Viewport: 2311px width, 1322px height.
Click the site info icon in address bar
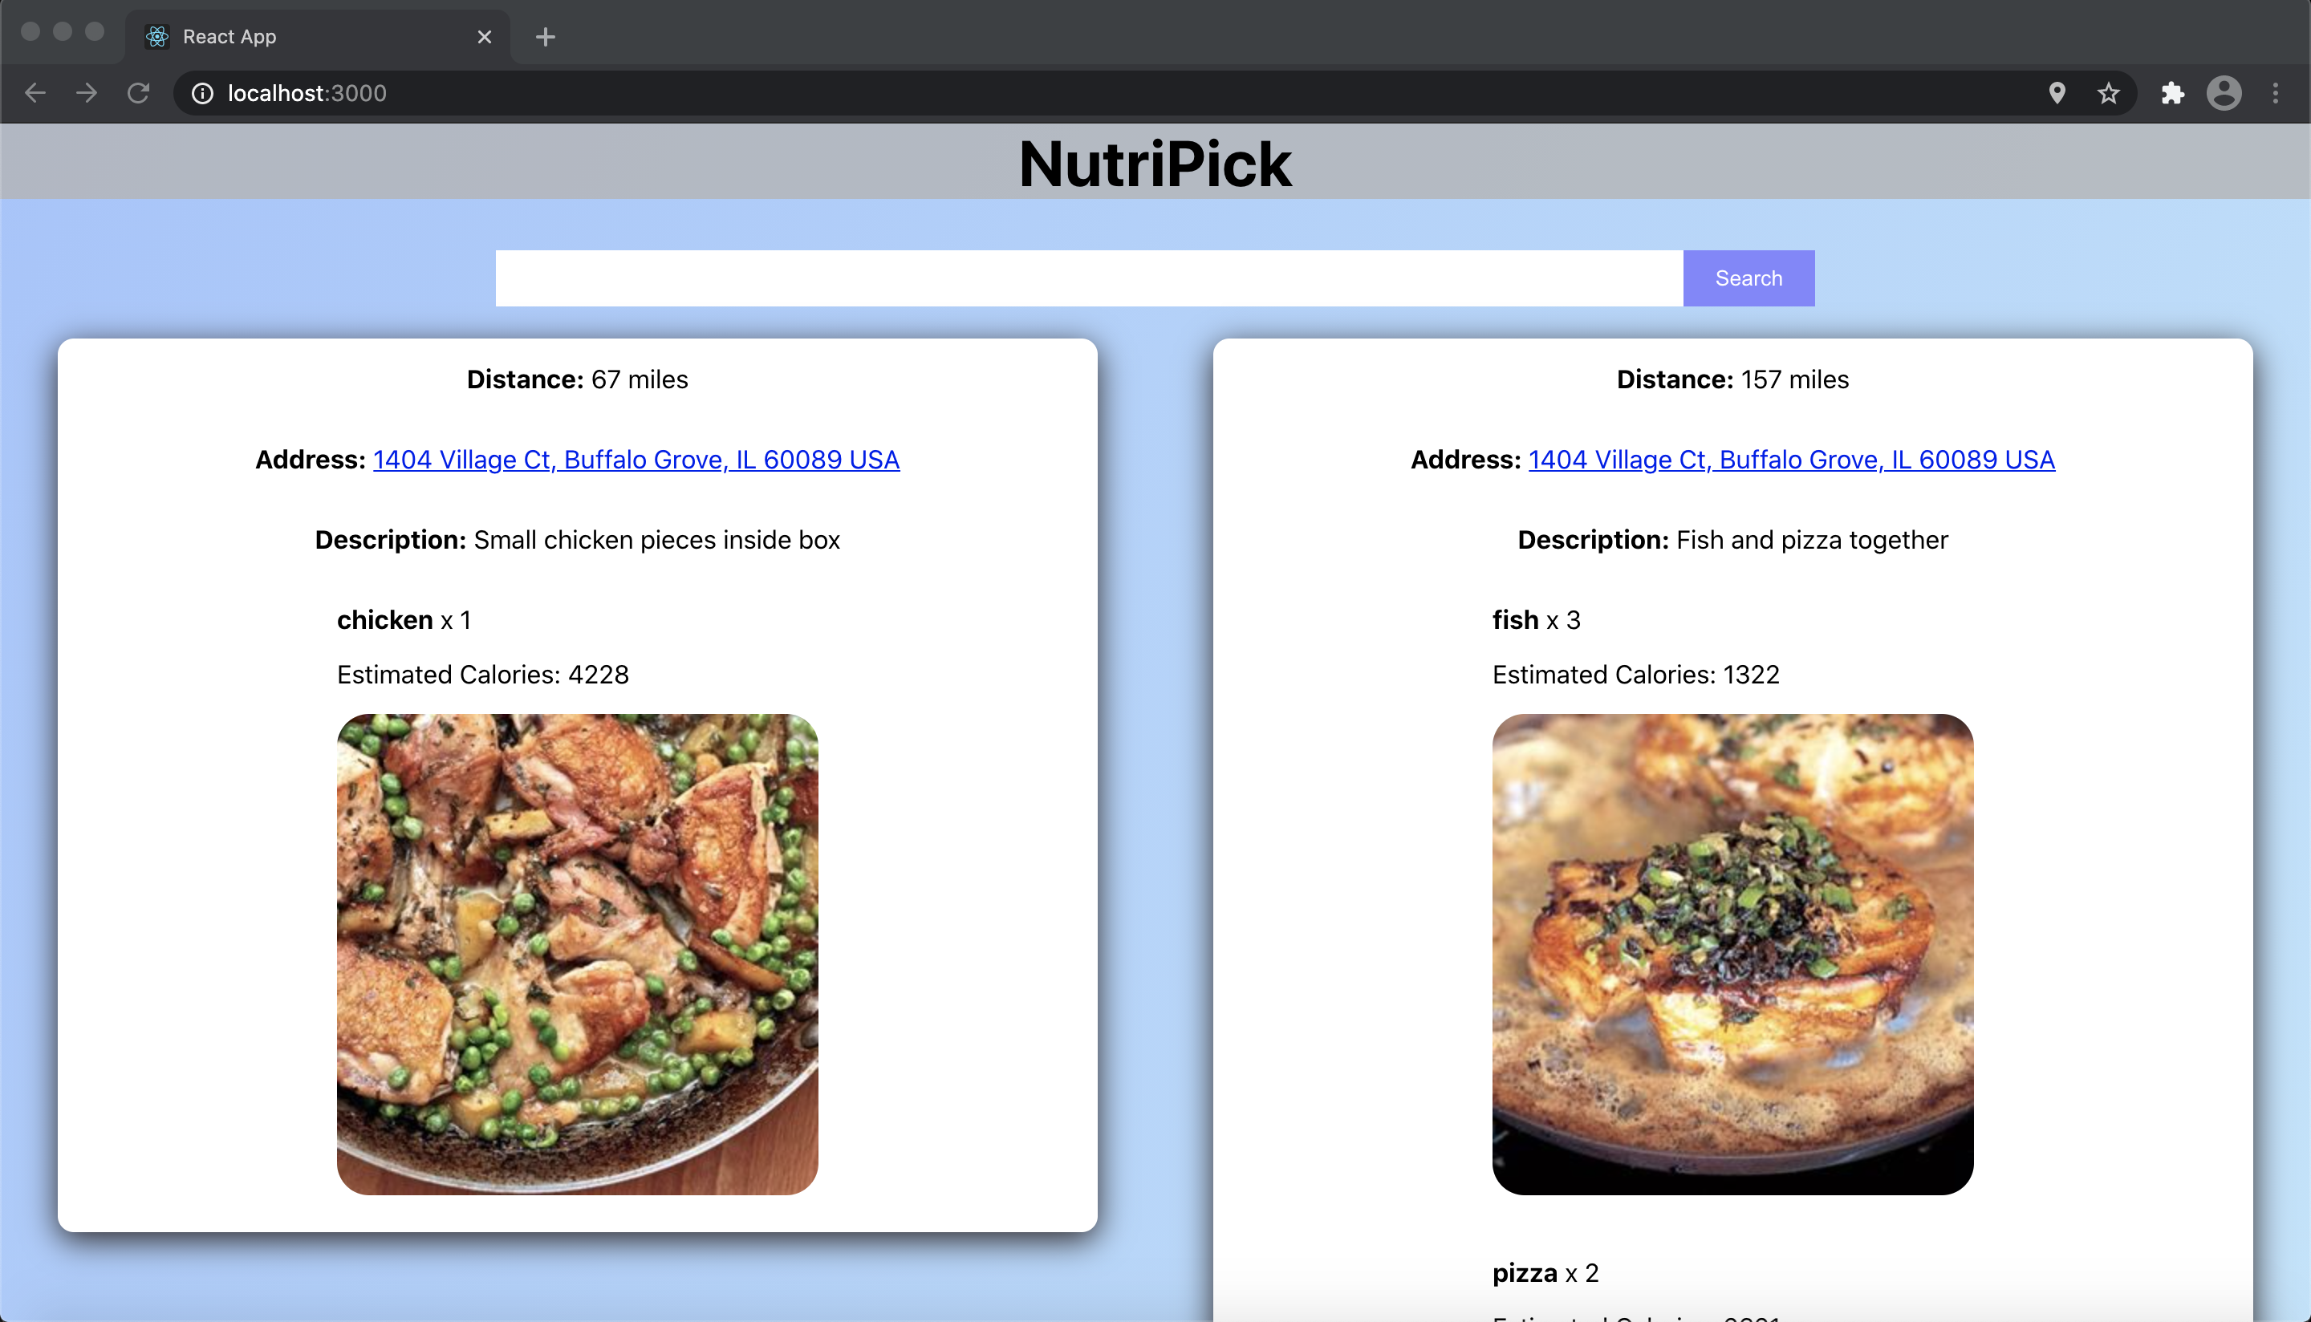pos(202,92)
